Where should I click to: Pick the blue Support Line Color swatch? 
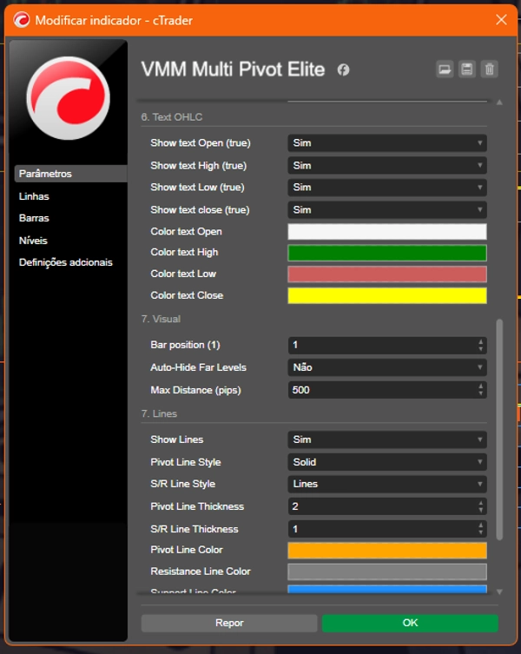point(387,589)
